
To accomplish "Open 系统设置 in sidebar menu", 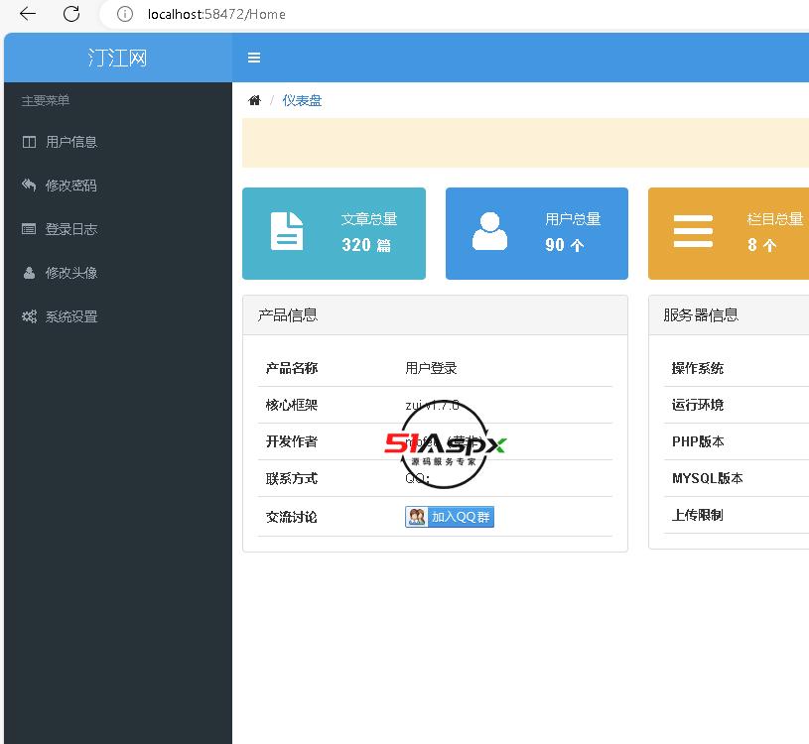I will [118, 316].
